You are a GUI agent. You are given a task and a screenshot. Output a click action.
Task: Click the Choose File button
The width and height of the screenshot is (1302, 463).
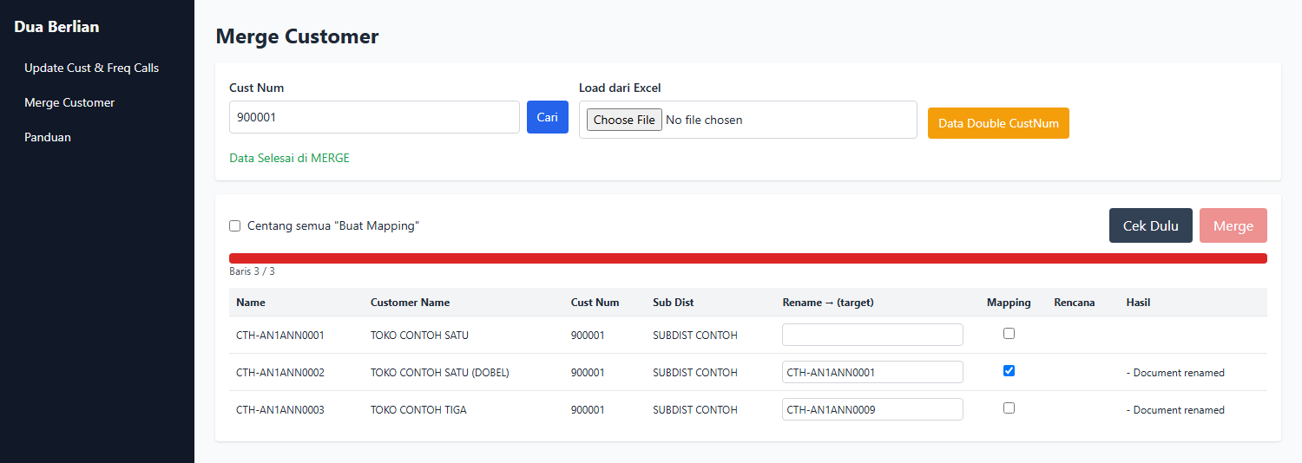(624, 120)
